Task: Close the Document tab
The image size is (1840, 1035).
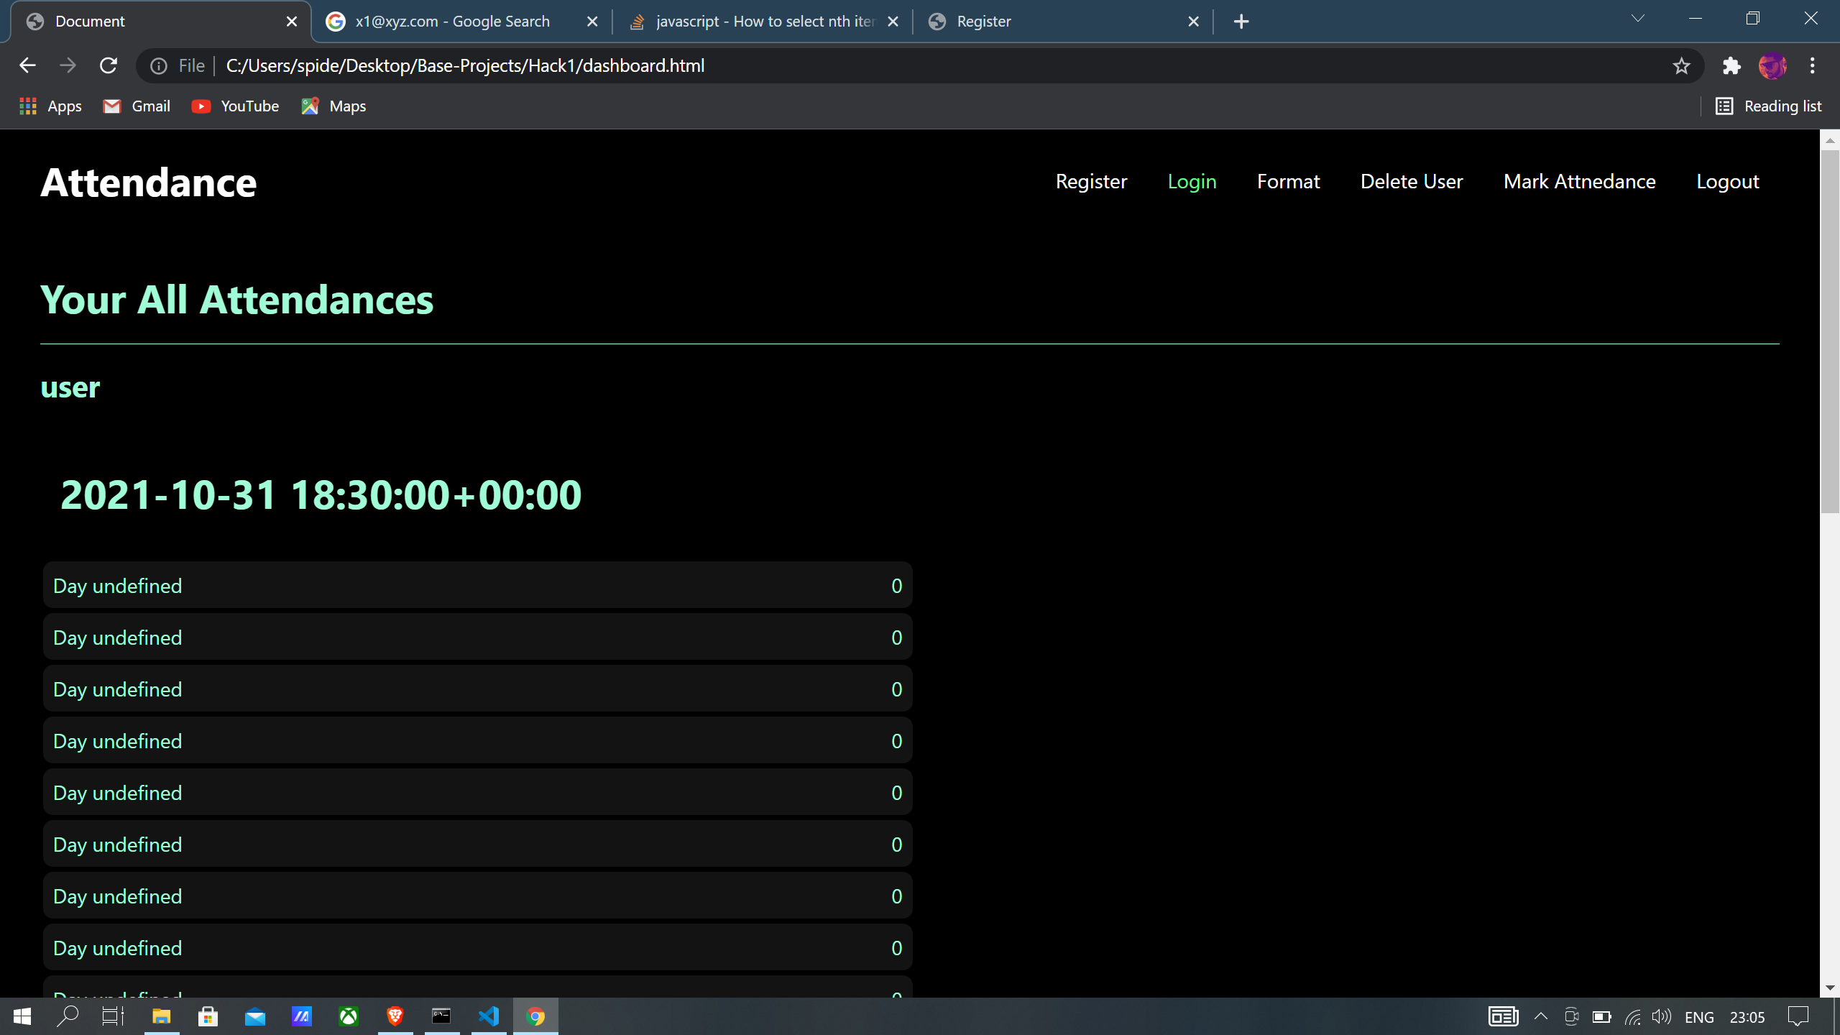Action: 292,22
